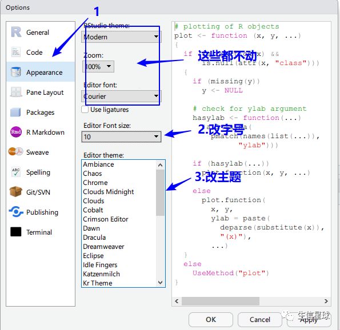Open the Packages box icon
Image resolution: width=340 pixels, height=330 pixels.
15,112
